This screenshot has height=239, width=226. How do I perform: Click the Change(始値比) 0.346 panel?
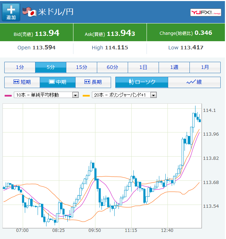(186, 32)
